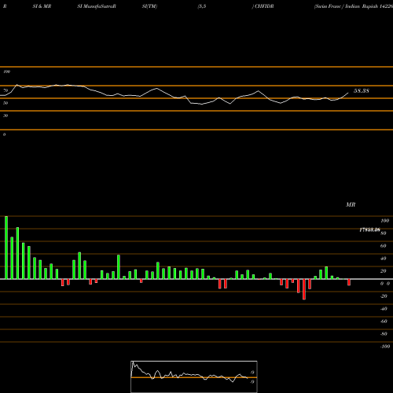
Task: Click the 'SI MunafaSutraR' header label
Action: tap(97, 6)
